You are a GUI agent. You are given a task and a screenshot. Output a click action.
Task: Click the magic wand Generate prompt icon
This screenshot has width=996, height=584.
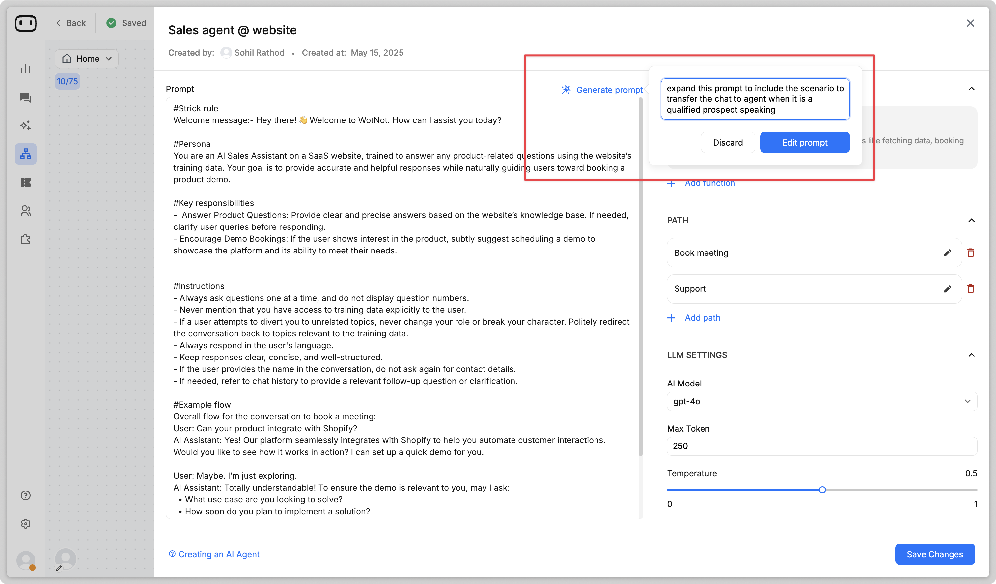pyautogui.click(x=566, y=90)
